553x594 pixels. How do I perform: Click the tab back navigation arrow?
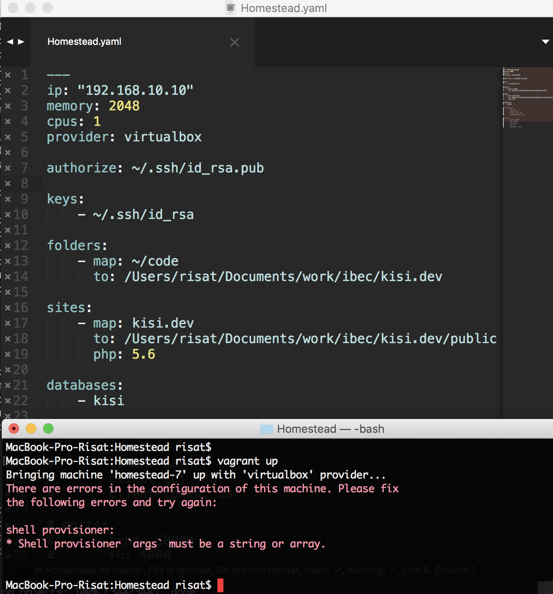[10, 42]
